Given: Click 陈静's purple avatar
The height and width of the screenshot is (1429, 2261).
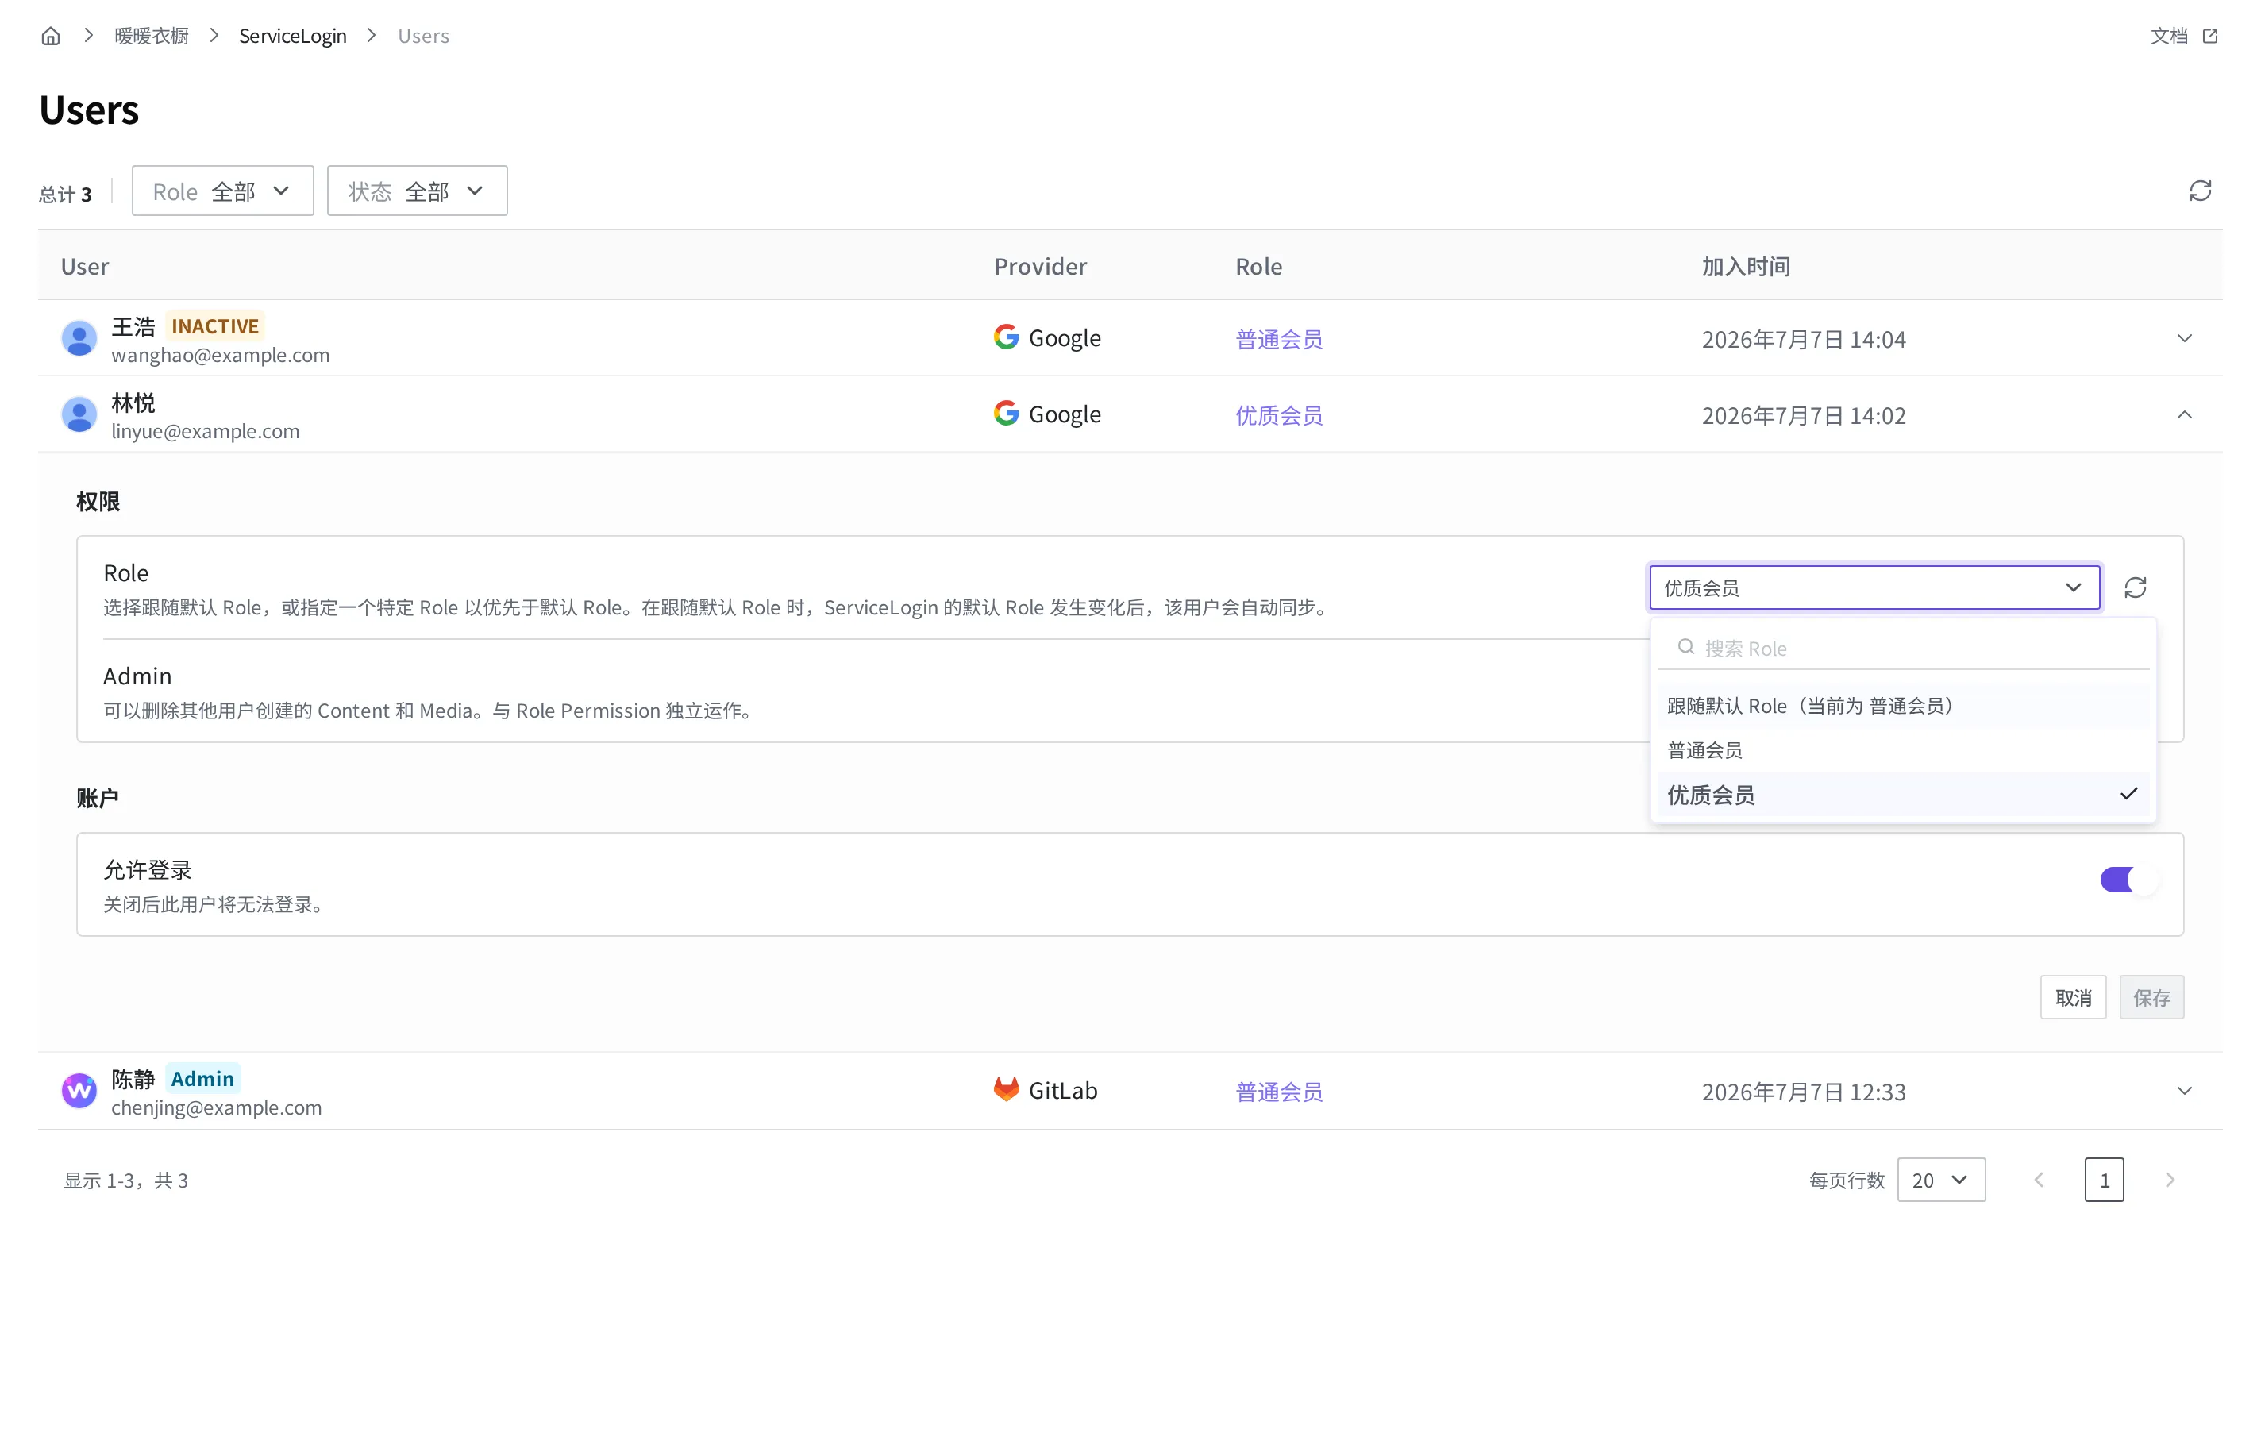Looking at the screenshot, I should (x=79, y=1090).
